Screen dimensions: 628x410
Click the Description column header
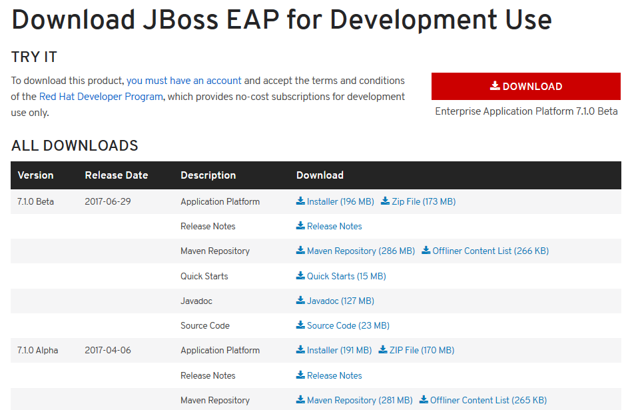(x=208, y=175)
